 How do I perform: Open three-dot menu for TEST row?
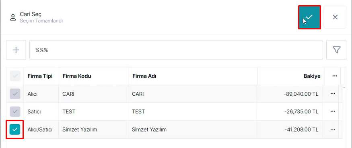coord(333,112)
